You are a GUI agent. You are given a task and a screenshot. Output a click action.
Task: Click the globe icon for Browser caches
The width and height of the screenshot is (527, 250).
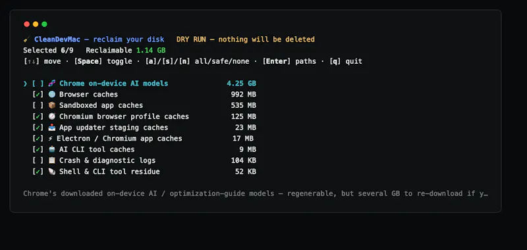point(52,95)
